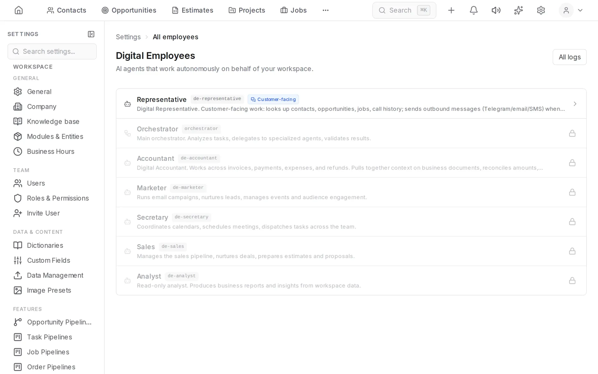Click the lock icon on Marketer row
This screenshot has width=598, height=374.
click(x=572, y=192)
